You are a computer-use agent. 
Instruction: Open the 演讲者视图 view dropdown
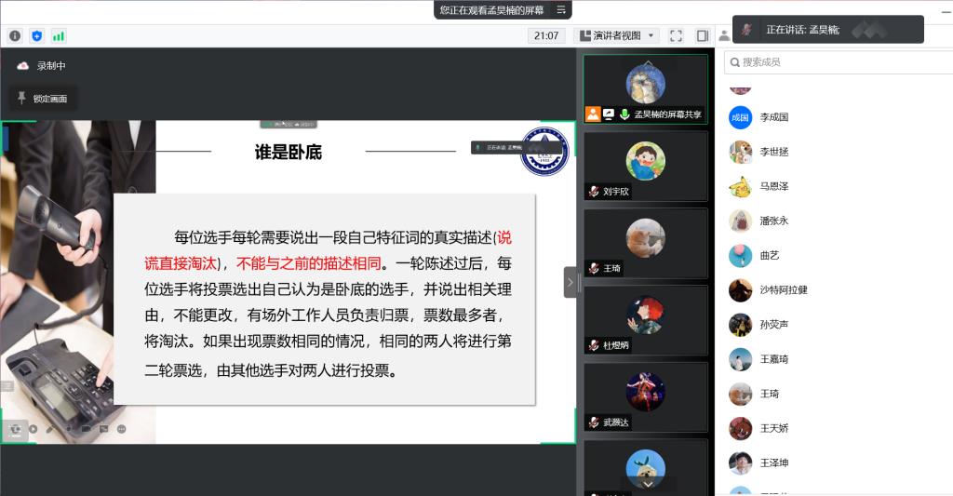coord(618,35)
